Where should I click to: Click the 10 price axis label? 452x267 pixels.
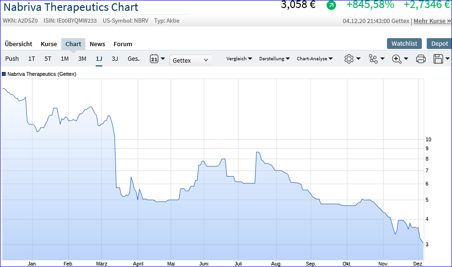click(x=428, y=140)
